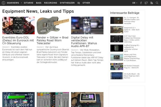The width and height of the screenshot is (161, 107).
Task: Click Video badge on Walrus Audio thumbnail
Action: pos(75,32)
